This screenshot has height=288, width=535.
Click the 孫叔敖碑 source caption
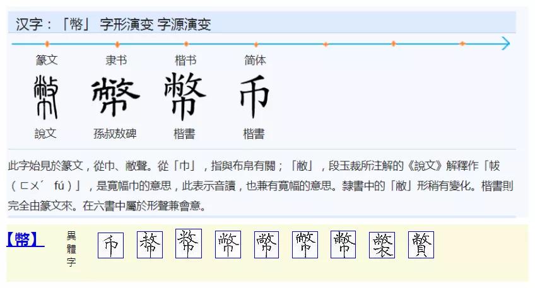click(x=115, y=133)
